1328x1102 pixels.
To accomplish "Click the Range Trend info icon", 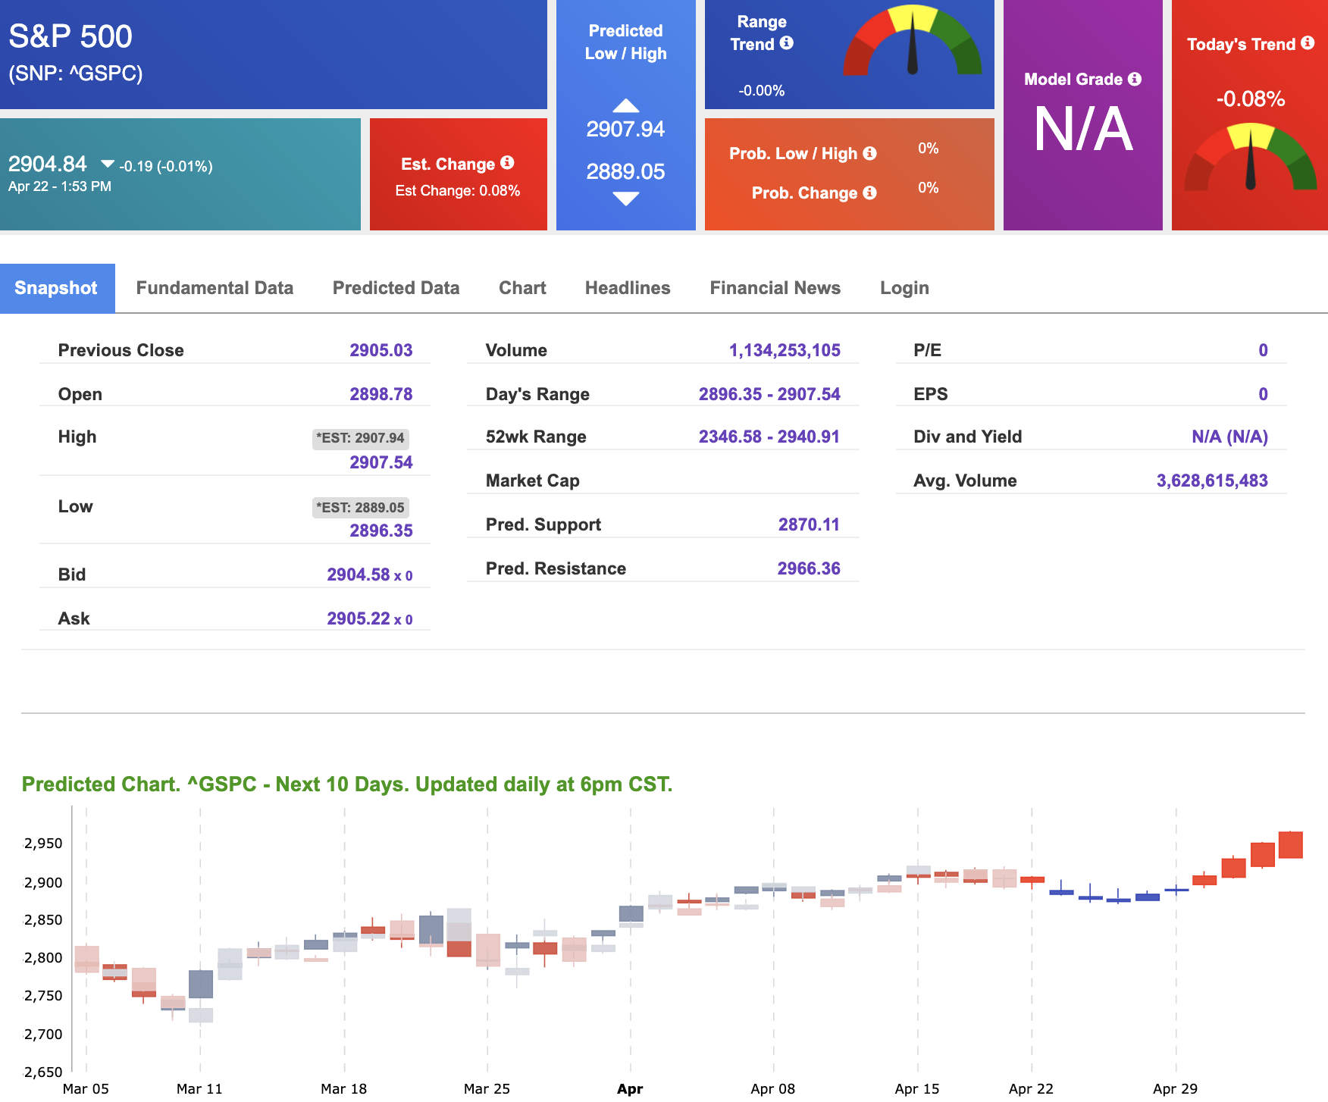I will [787, 42].
